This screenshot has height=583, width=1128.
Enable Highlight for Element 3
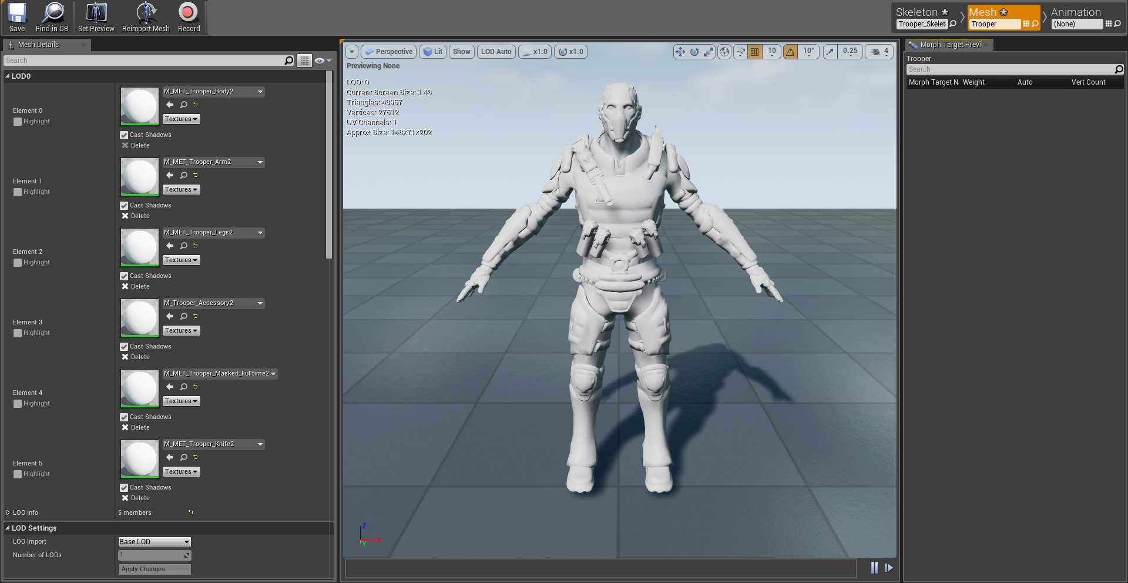click(x=18, y=333)
